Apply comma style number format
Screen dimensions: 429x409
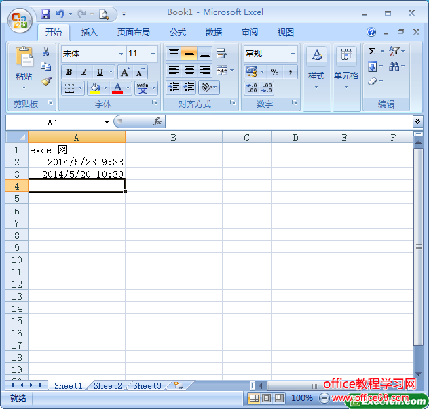290,72
